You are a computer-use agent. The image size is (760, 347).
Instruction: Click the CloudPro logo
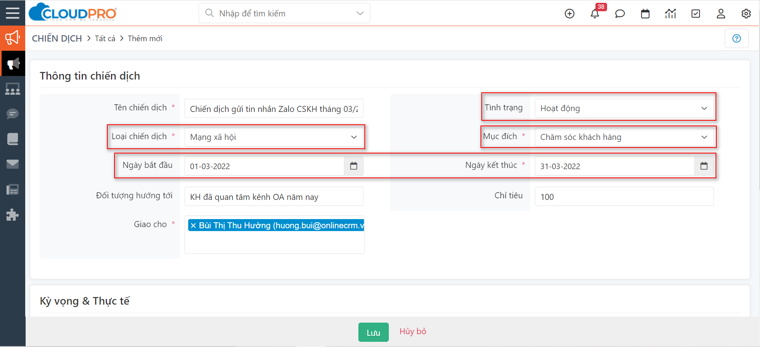click(x=73, y=12)
